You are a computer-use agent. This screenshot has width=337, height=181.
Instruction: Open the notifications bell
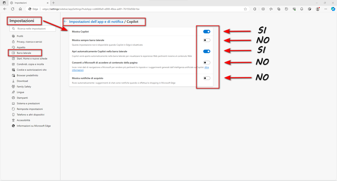click(302, 9)
